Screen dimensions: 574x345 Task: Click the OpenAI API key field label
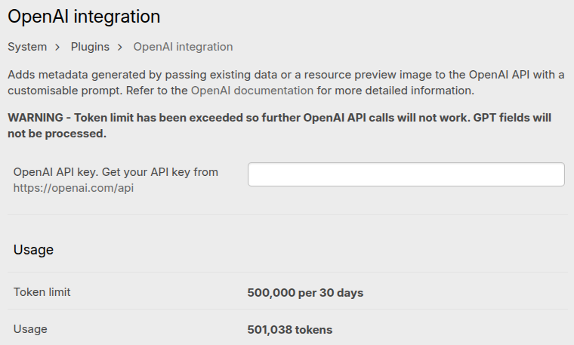pyautogui.click(x=116, y=172)
